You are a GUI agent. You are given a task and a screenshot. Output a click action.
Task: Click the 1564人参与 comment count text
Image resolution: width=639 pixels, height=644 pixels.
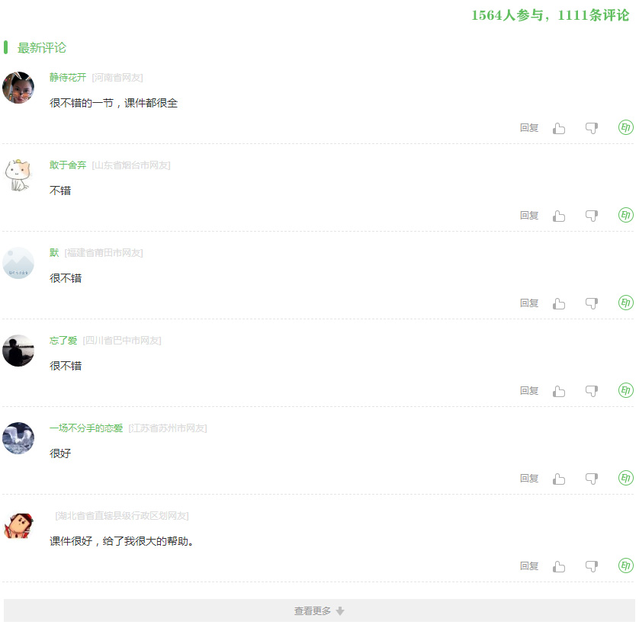(x=507, y=15)
